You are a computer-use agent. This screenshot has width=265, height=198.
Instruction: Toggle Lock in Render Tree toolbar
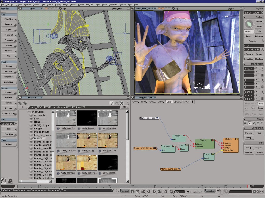coord(169,102)
